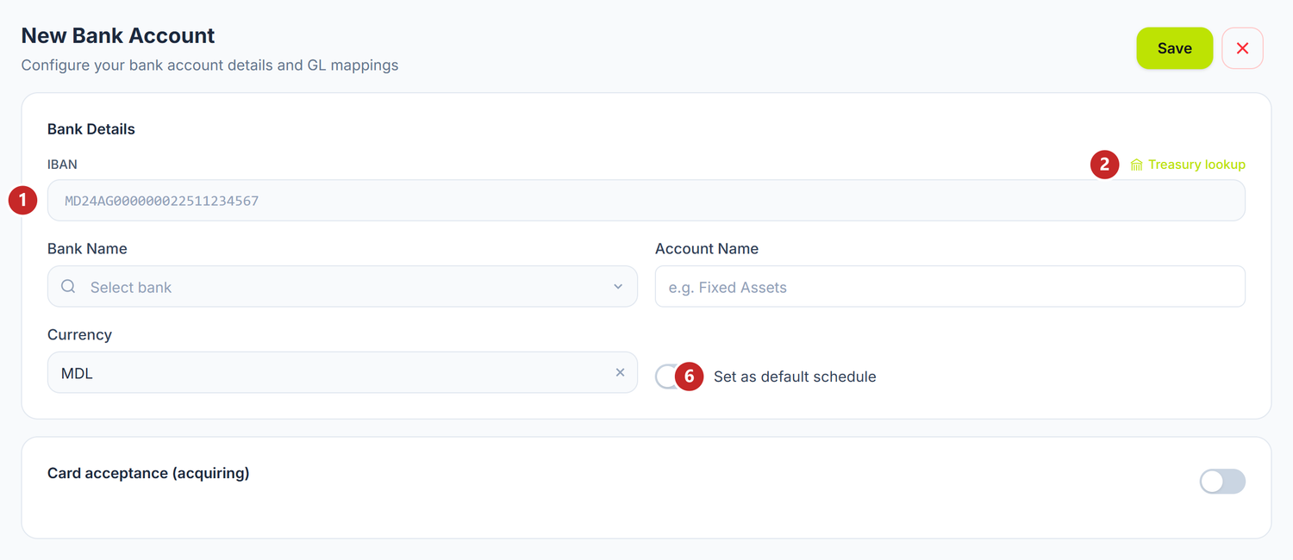Image resolution: width=1293 pixels, height=560 pixels.
Task: Enable the Card acceptance (acquiring) toggle
Action: tap(1222, 482)
